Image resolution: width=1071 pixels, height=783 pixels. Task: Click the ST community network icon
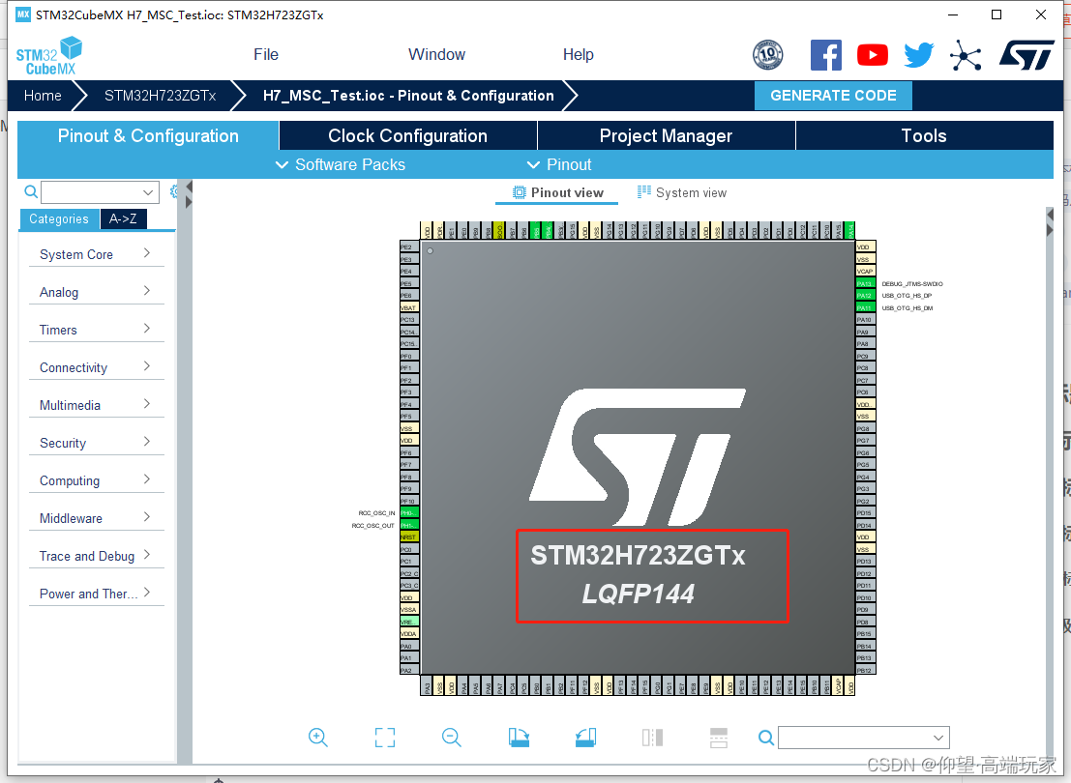tap(966, 55)
